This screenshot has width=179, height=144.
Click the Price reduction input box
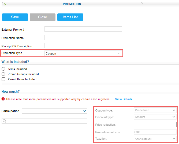tap(155, 124)
